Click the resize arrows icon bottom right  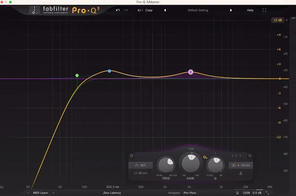(267, 193)
